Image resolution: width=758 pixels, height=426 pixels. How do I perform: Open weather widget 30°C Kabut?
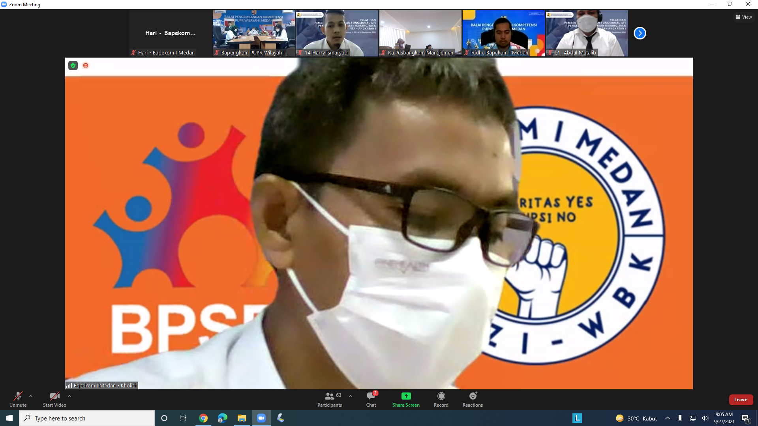coord(636,418)
